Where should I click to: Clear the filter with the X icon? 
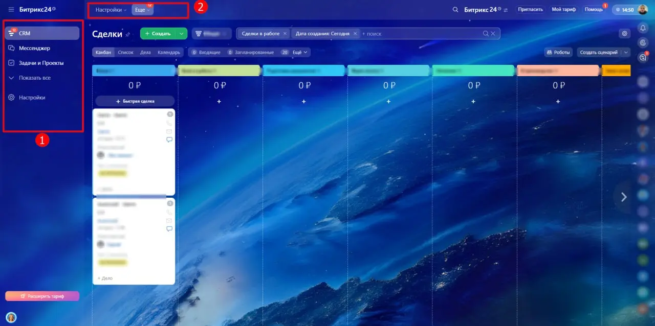[493, 34]
